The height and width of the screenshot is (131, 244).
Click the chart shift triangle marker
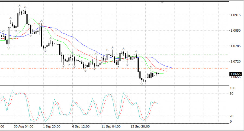click(162, 2)
